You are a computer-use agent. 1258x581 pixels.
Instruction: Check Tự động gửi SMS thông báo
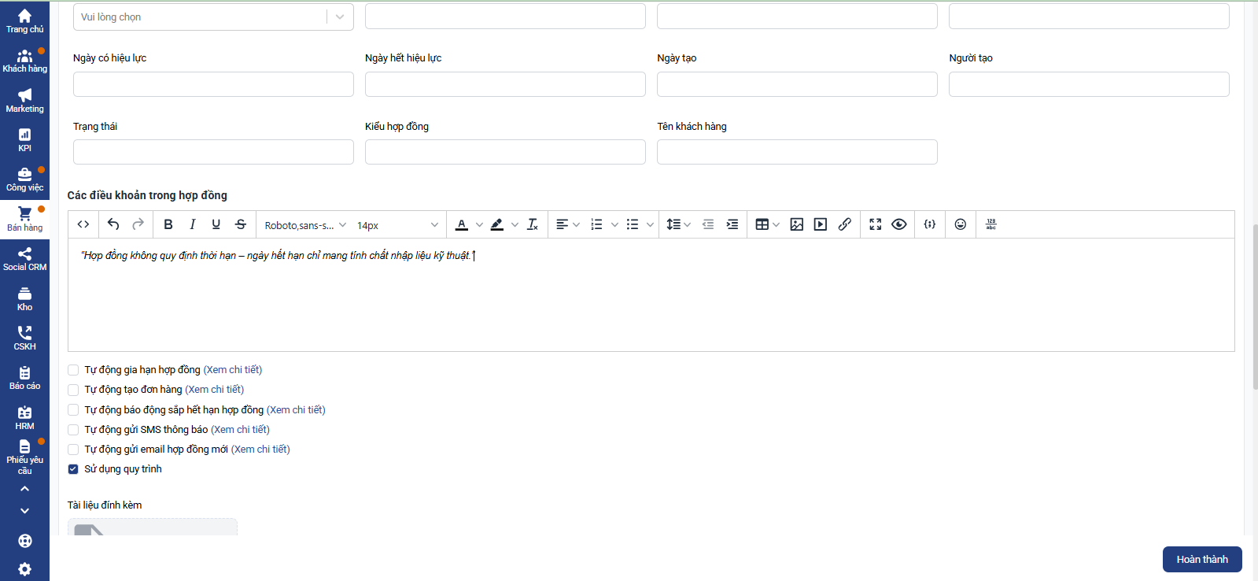point(73,430)
